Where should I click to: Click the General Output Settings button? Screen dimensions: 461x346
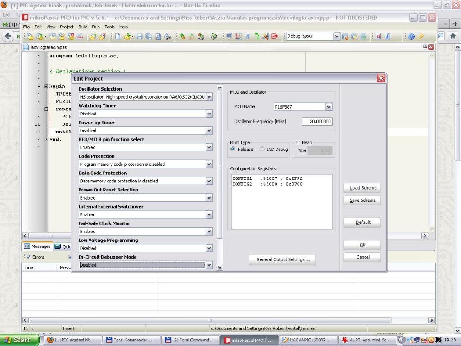pyautogui.click(x=282, y=259)
